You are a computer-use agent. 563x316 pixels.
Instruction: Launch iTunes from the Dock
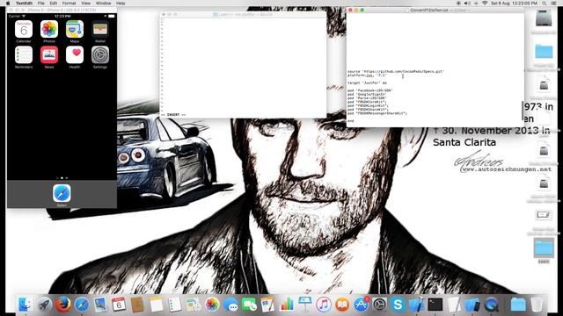[324, 305]
